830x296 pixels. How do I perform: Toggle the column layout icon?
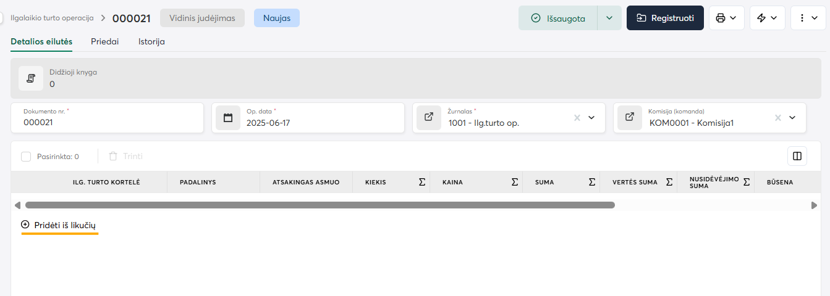tap(797, 156)
